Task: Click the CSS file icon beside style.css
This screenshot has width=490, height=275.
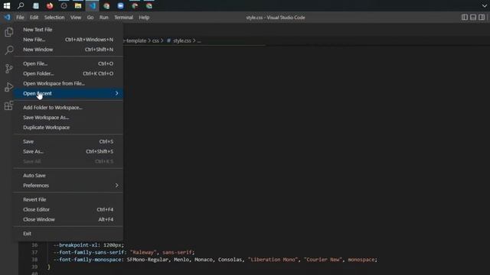Action: 168,40
